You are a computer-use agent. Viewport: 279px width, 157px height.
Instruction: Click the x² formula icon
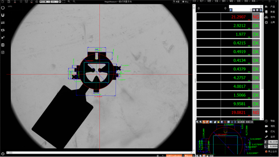pyautogui.click(x=3, y=38)
